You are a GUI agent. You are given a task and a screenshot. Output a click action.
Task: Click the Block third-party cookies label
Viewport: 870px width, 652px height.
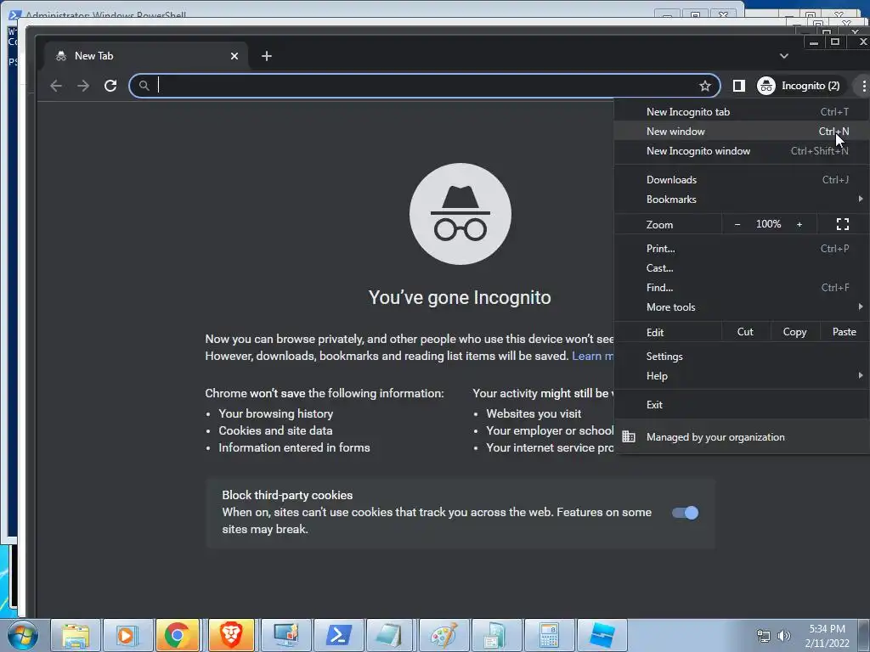tap(287, 495)
